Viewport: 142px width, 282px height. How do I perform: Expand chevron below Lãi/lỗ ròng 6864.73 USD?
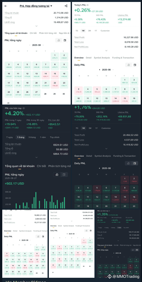36,157
